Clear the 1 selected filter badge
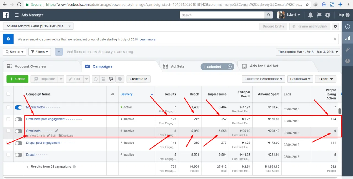The height and width of the screenshot is (179, 353). click(x=229, y=67)
